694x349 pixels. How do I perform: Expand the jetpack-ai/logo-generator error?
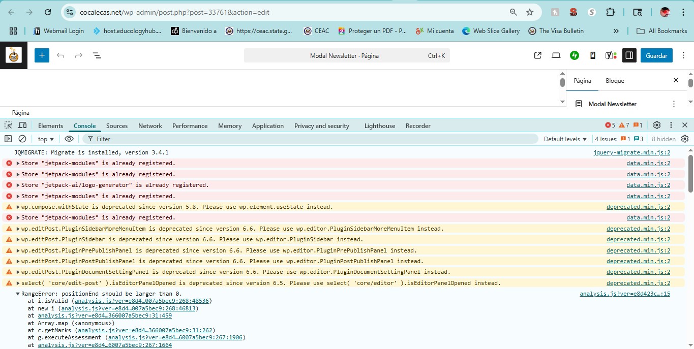pos(18,185)
